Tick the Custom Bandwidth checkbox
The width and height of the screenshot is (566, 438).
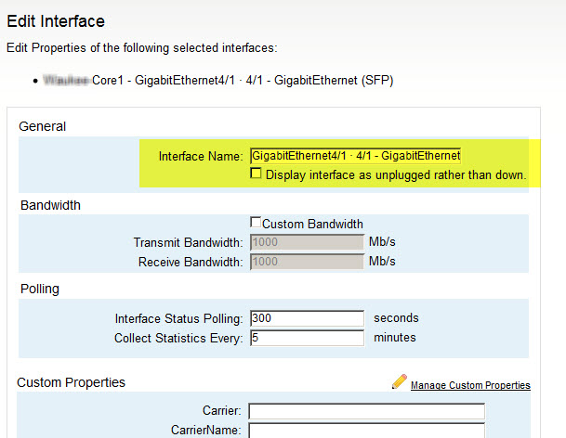coord(256,224)
